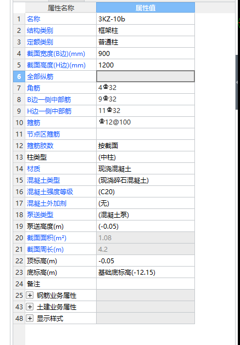Screen dimensions: 240x345
Task: Select the B边一侧中部筋 label
Action: pos(49,99)
